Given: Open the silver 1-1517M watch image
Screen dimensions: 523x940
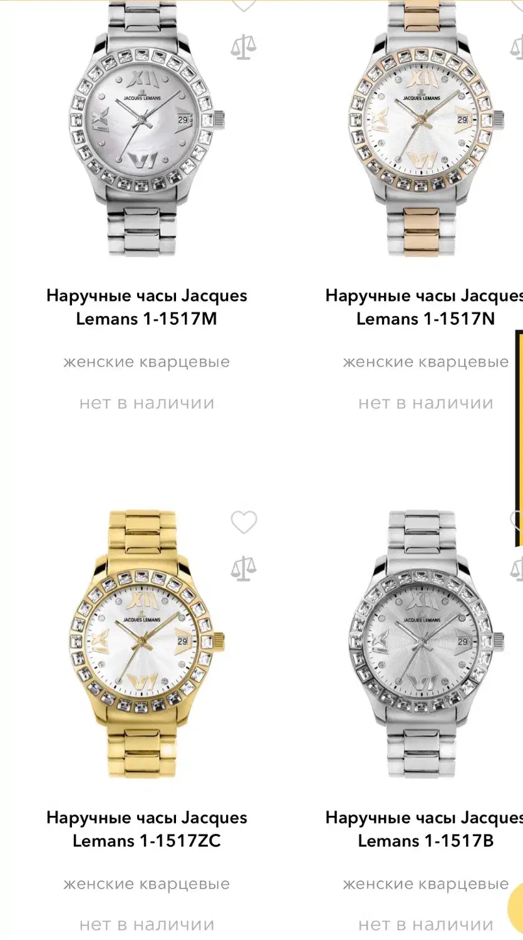Looking at the screenshot, I should pyautogui.click(x=147, y=128).
